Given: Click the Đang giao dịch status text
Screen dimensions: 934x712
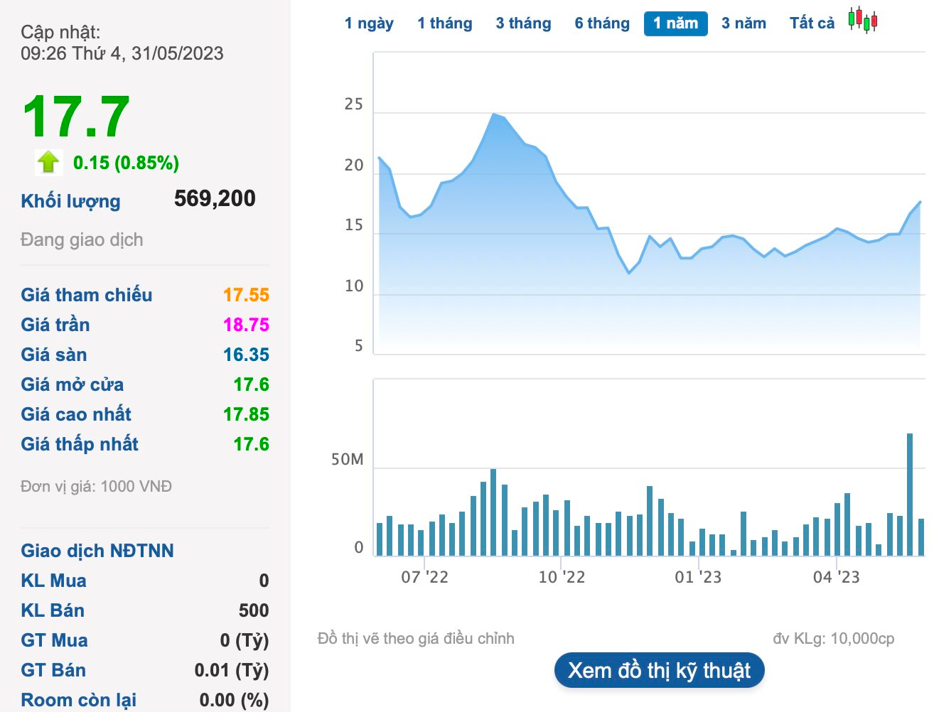Looking at the screenshot, I should pos(82,240).
